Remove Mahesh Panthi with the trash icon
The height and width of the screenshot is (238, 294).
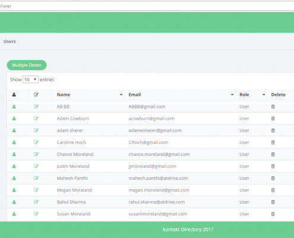tap(273, 178)
